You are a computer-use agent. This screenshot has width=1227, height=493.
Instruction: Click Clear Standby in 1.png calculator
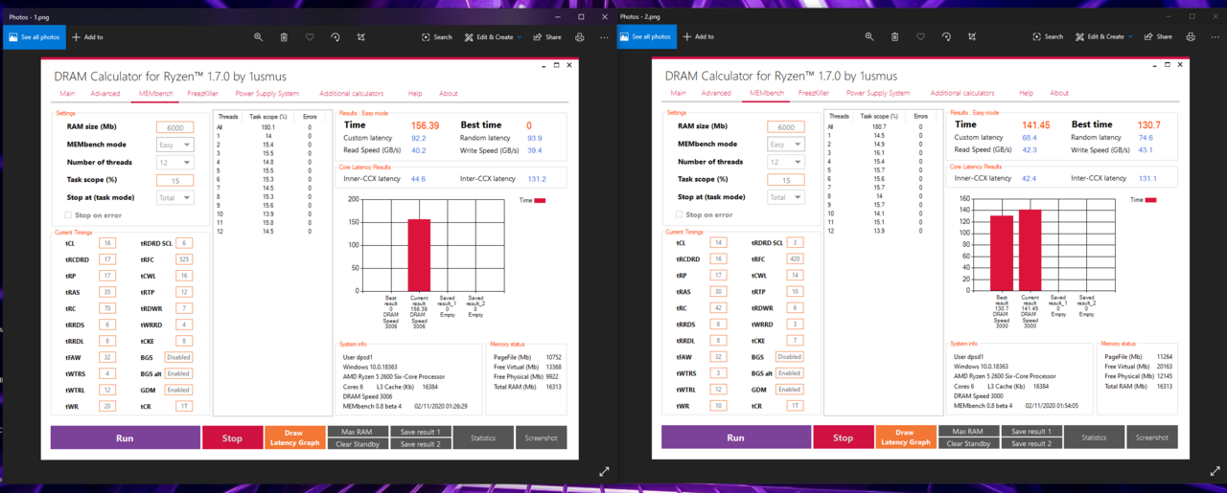pos(357,444)
